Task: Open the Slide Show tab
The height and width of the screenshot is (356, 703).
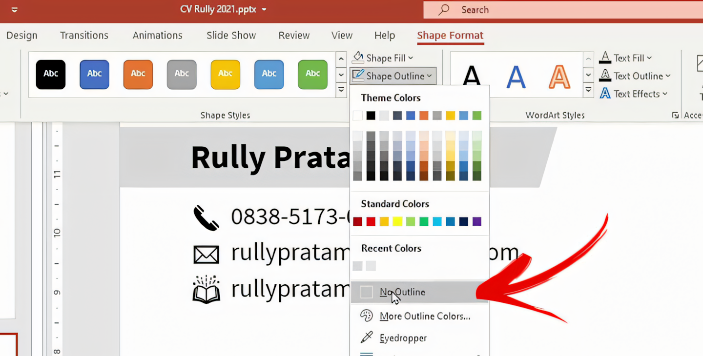Action: click(x=231, y=36)
